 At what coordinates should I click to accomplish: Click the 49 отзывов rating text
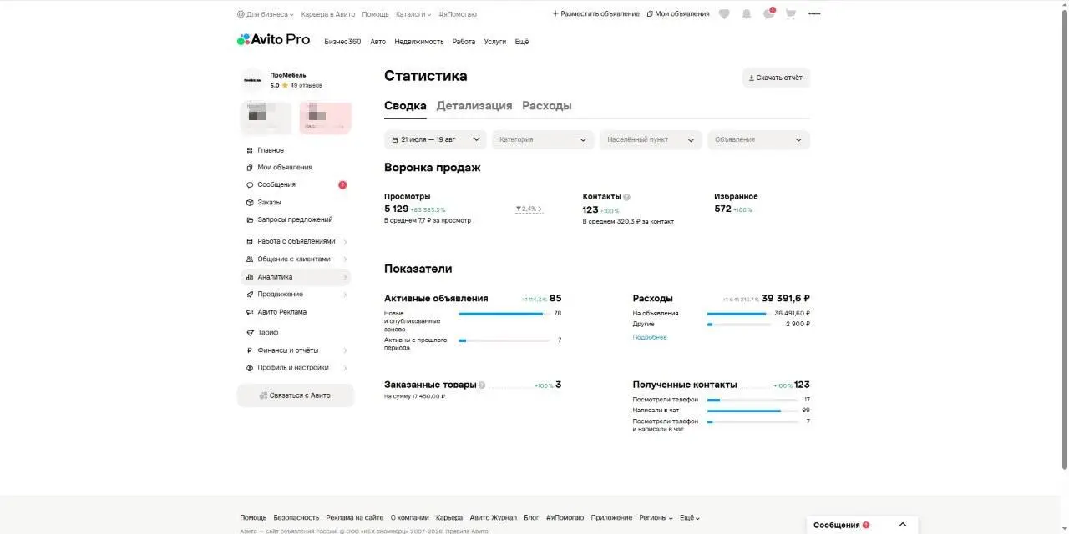click(306, 86)
